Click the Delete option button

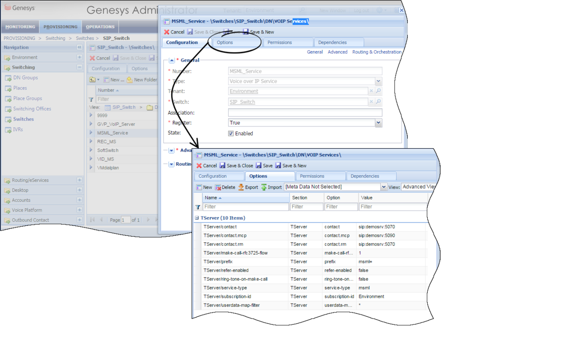(225, 187)
